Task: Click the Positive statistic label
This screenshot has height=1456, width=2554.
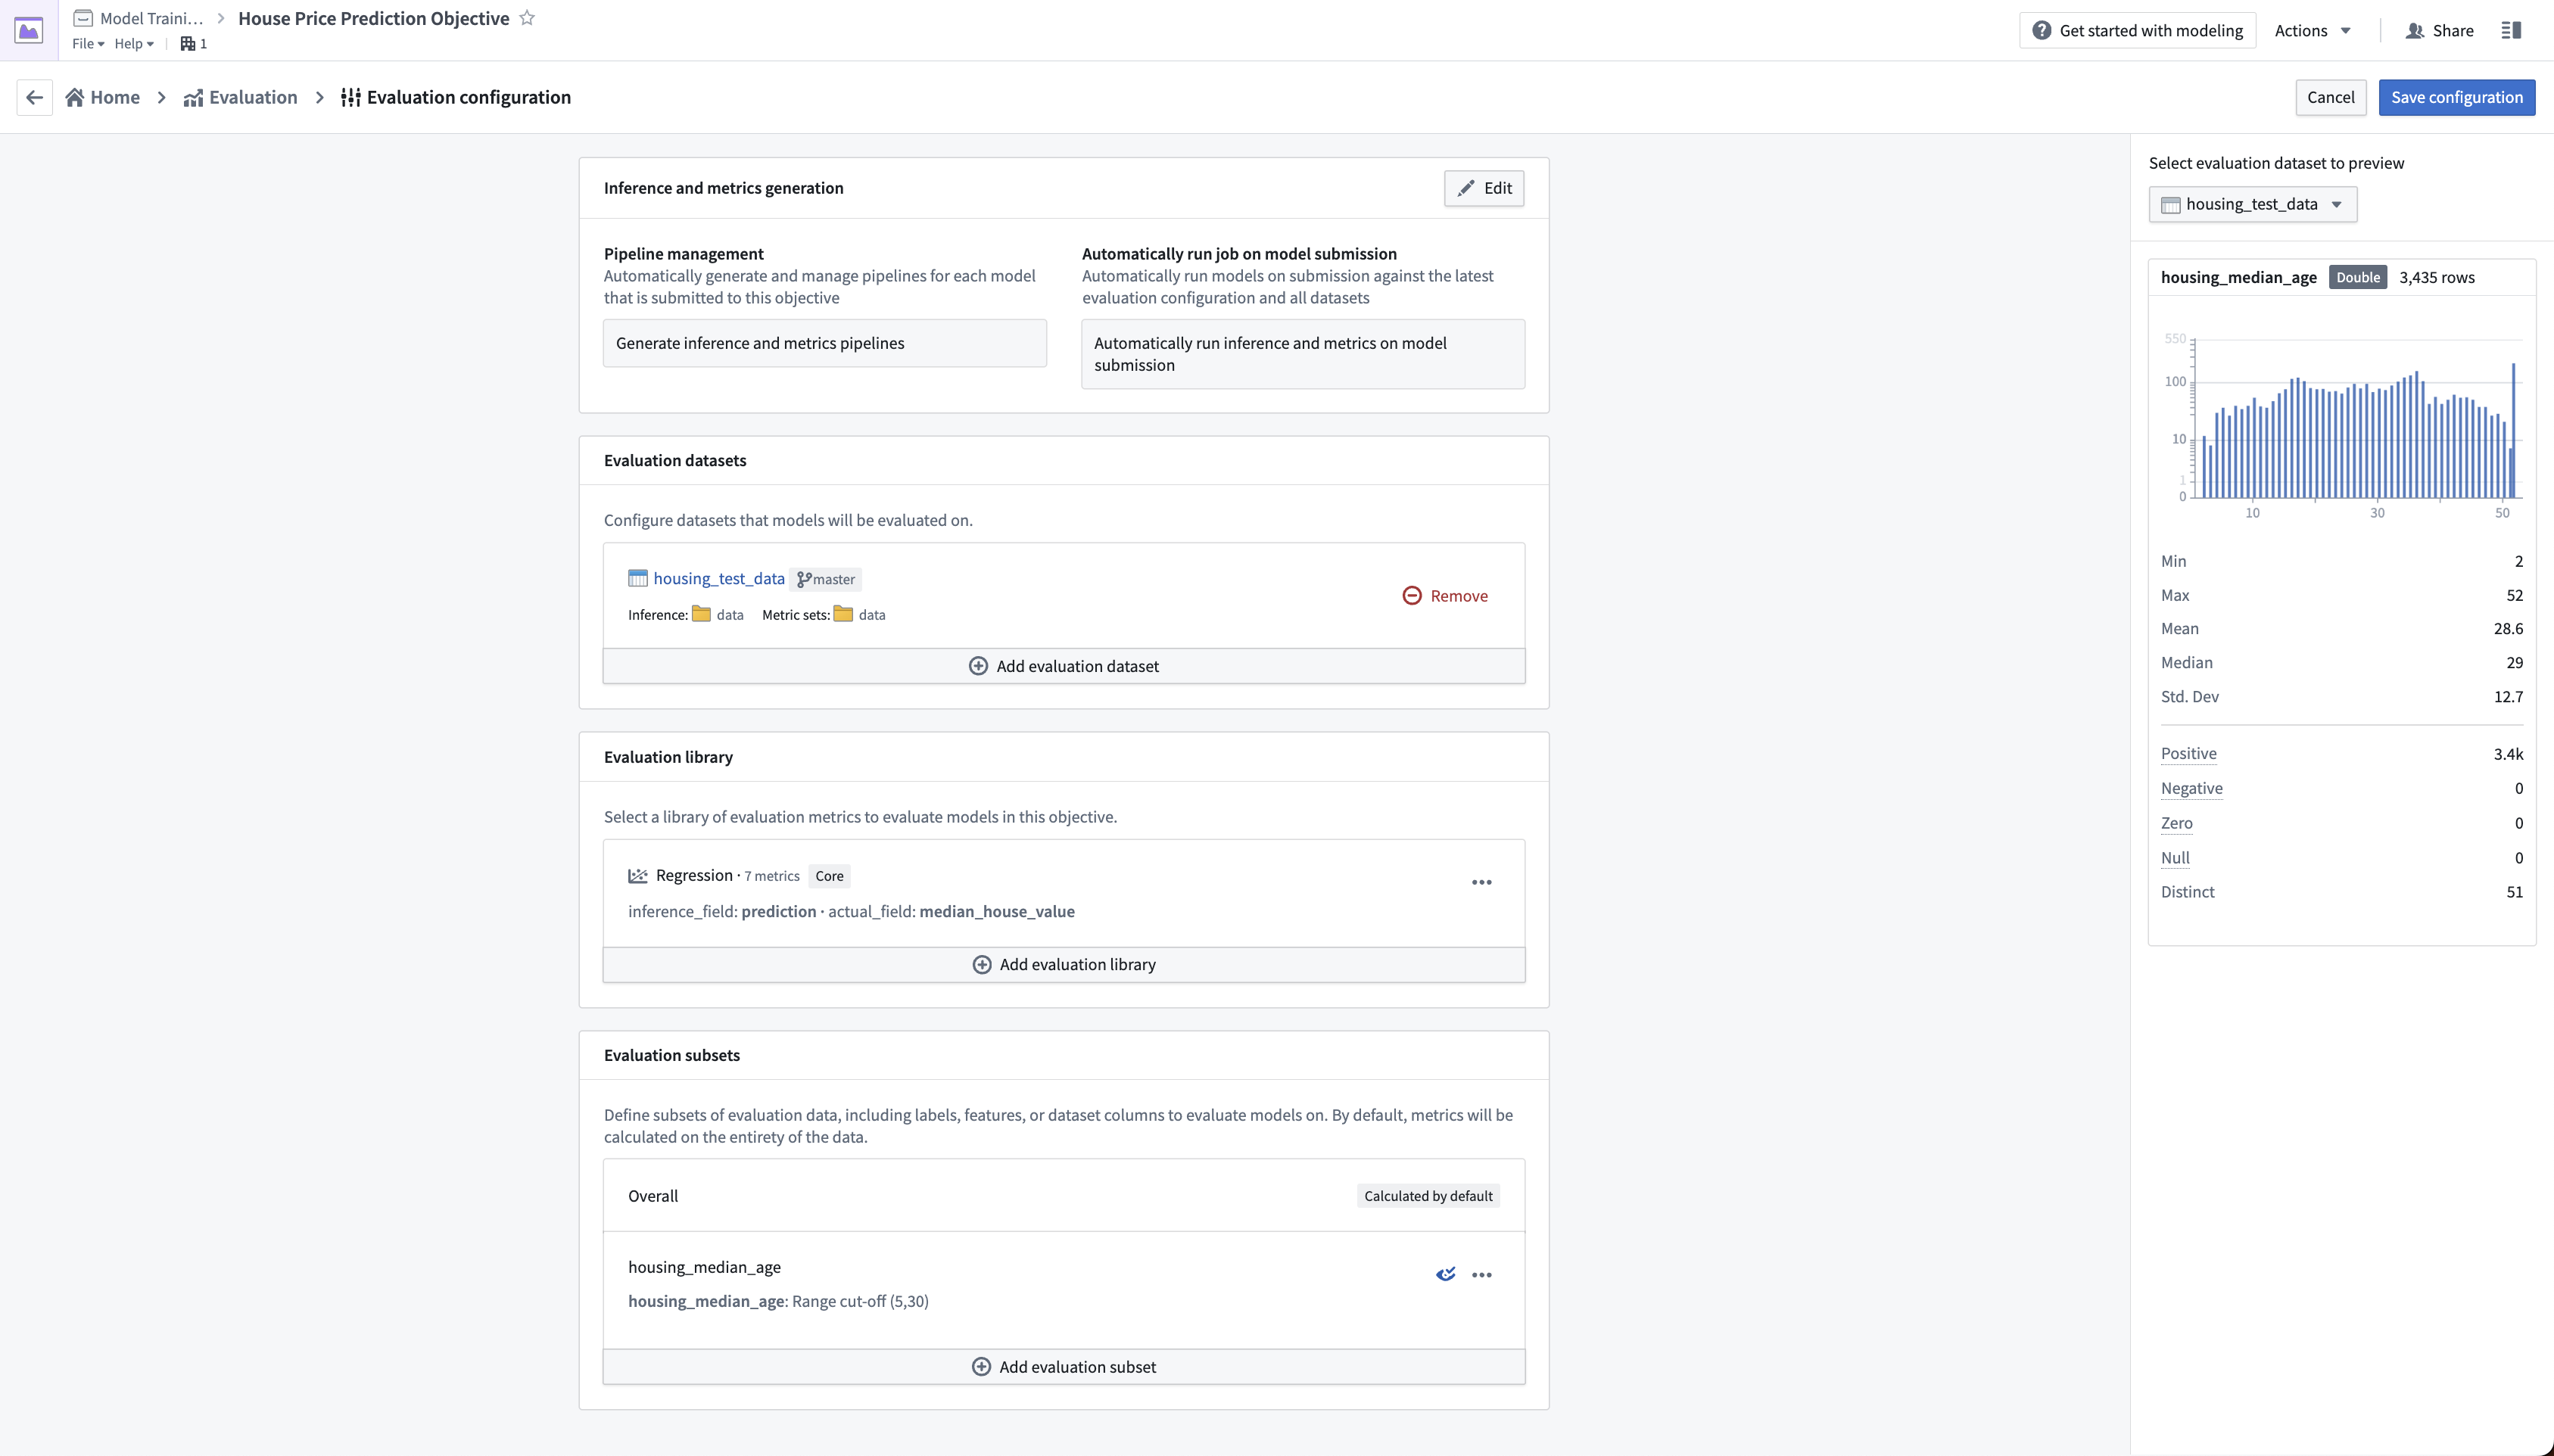Action: (x=2188, y=753)
